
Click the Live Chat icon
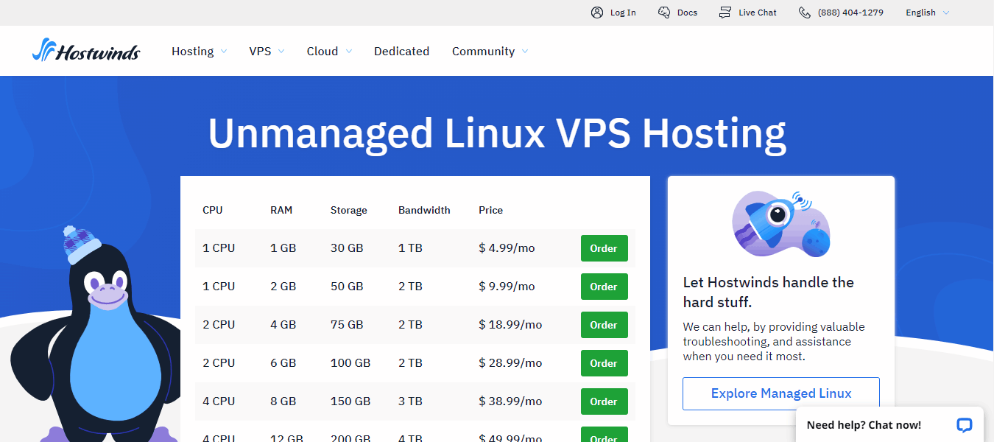point(726,13)
